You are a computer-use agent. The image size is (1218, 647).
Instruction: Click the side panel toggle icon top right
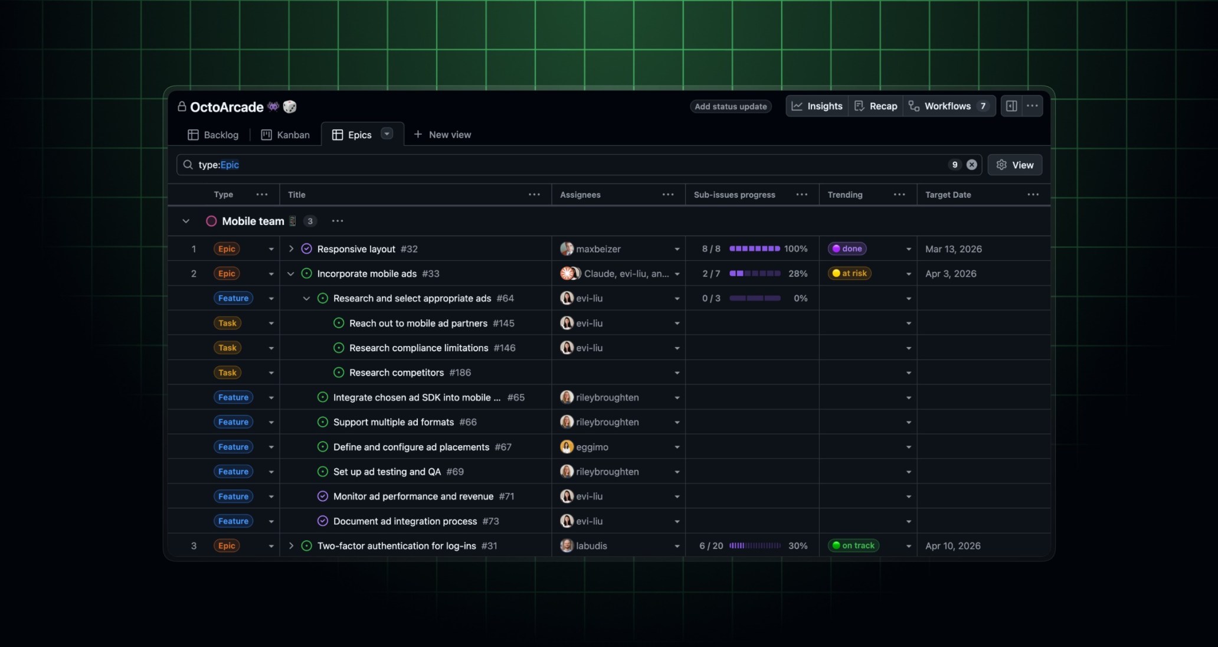1011,106
